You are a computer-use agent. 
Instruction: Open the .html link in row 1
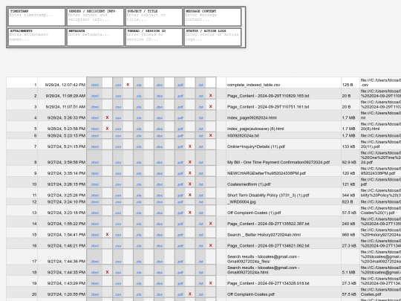click(x=94, y=85)
